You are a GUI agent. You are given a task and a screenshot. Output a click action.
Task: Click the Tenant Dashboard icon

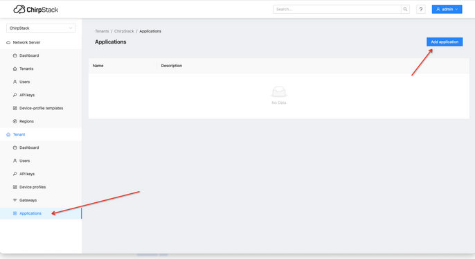(15, 148)
